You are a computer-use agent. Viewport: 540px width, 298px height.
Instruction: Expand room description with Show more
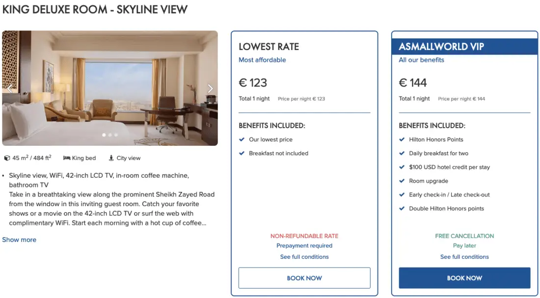click(19, 240)
